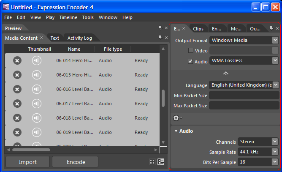Remove the 06-017 Level item
282x172 pixels.
click(17, 104)
